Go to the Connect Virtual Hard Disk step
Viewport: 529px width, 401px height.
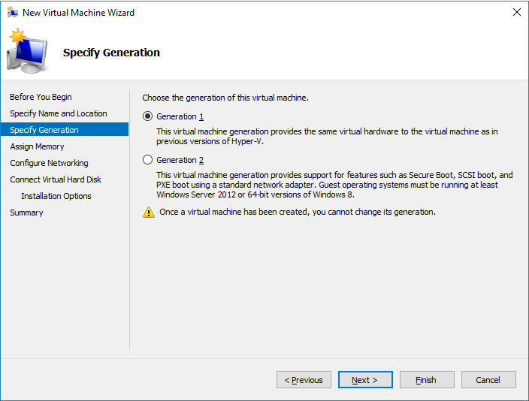coord(56,179)
